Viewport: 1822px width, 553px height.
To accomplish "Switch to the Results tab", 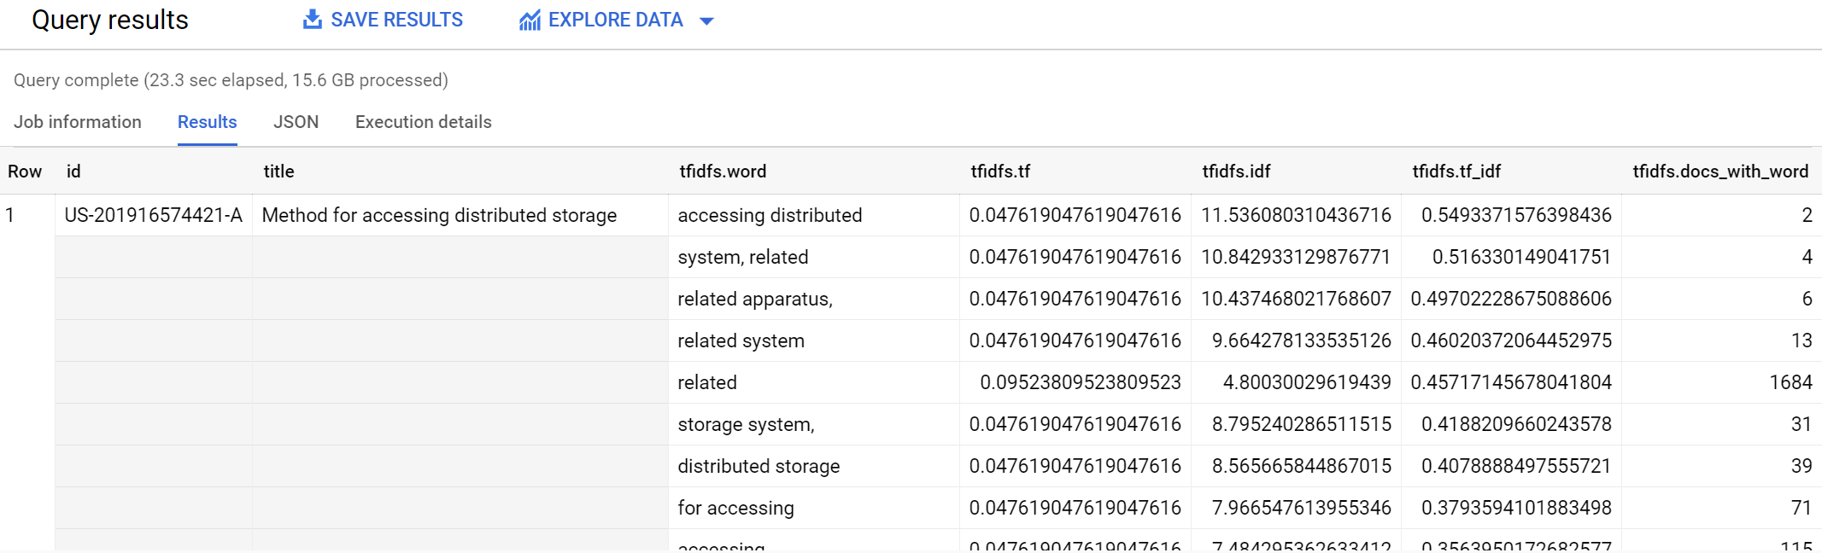I will [207, 122].
